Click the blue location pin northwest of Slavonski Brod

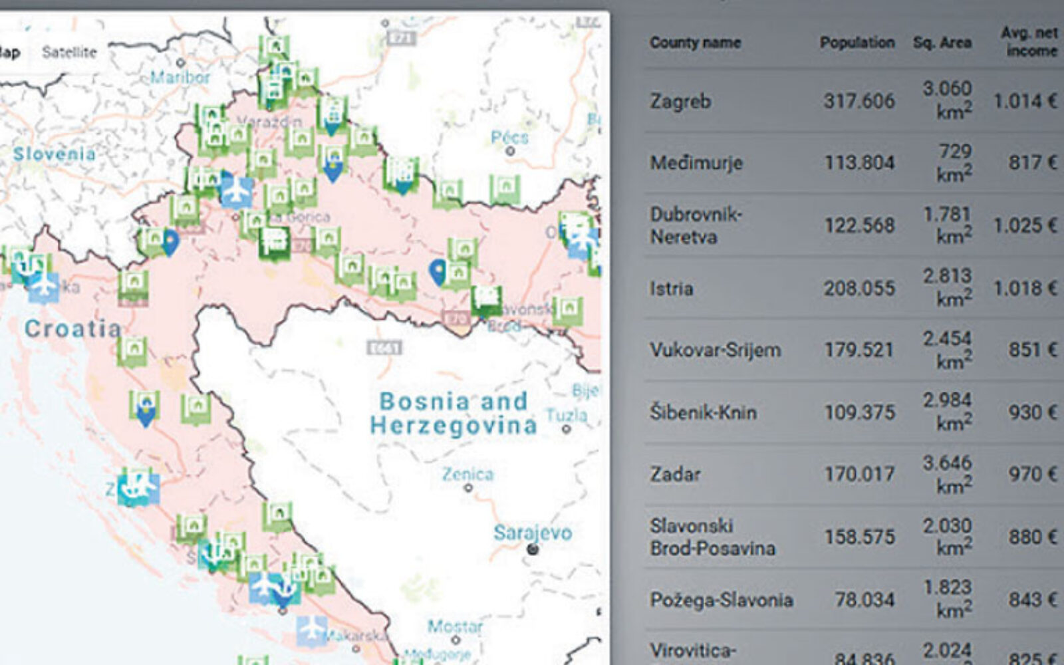(x=437, y=271)
